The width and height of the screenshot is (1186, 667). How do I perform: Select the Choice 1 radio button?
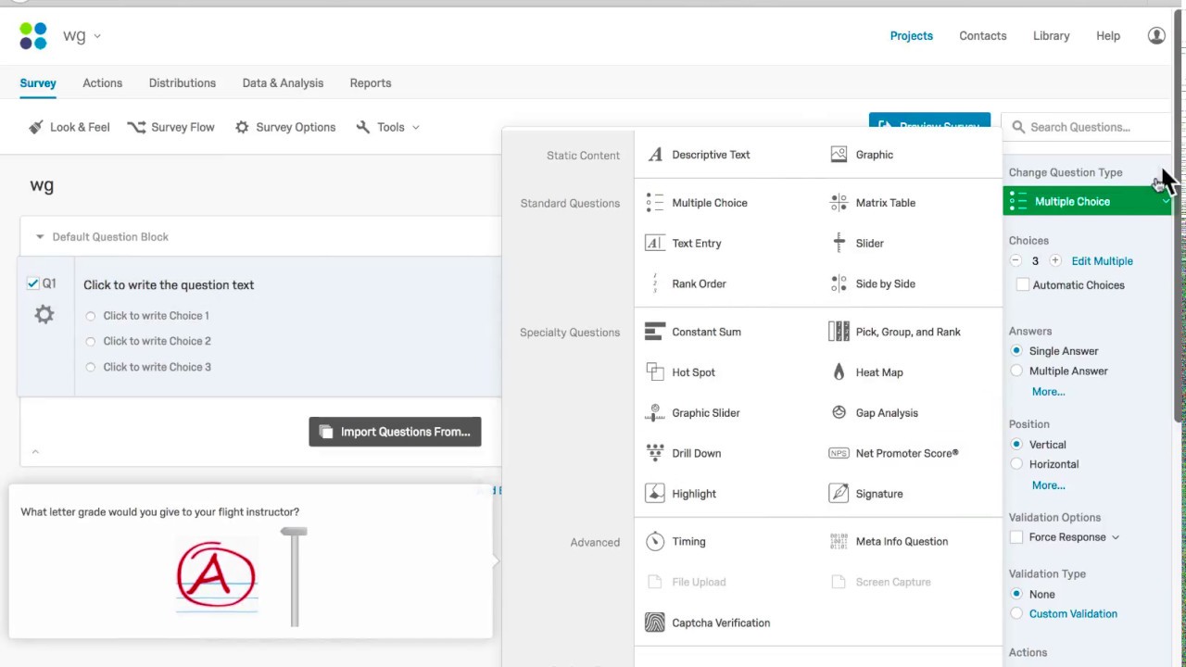(90, 316)
